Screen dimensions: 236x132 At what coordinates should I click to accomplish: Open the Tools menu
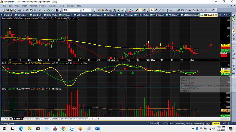[x=62, y=6]
